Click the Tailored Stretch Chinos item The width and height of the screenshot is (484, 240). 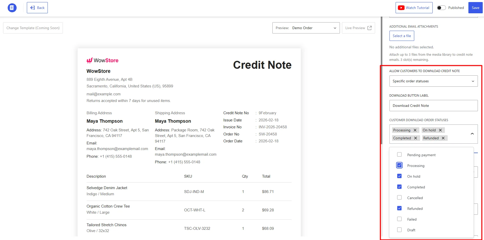pos(107,225)
